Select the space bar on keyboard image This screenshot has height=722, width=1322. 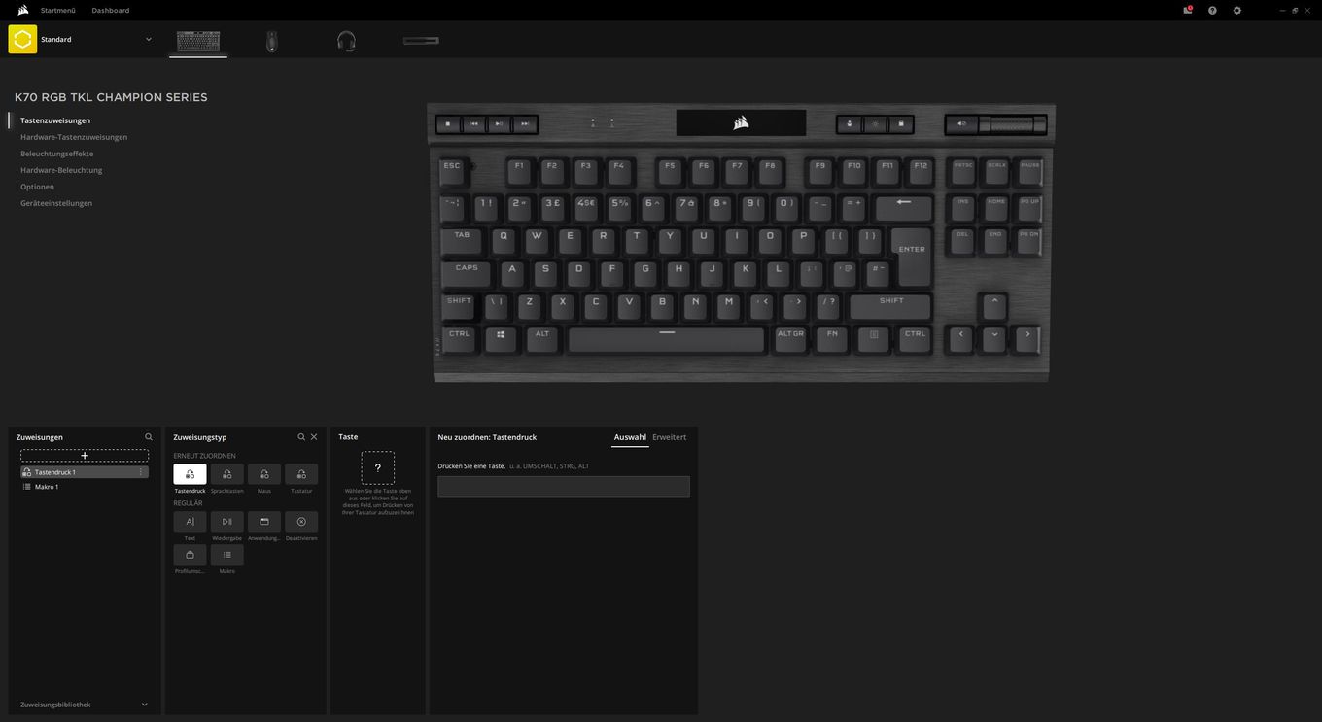pos(666,339)
